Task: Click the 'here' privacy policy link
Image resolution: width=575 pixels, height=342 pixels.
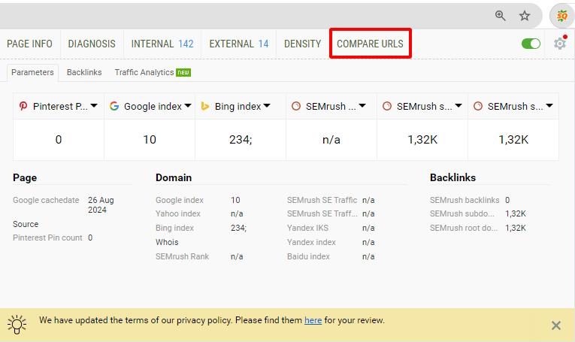Action: click(313, 320)
